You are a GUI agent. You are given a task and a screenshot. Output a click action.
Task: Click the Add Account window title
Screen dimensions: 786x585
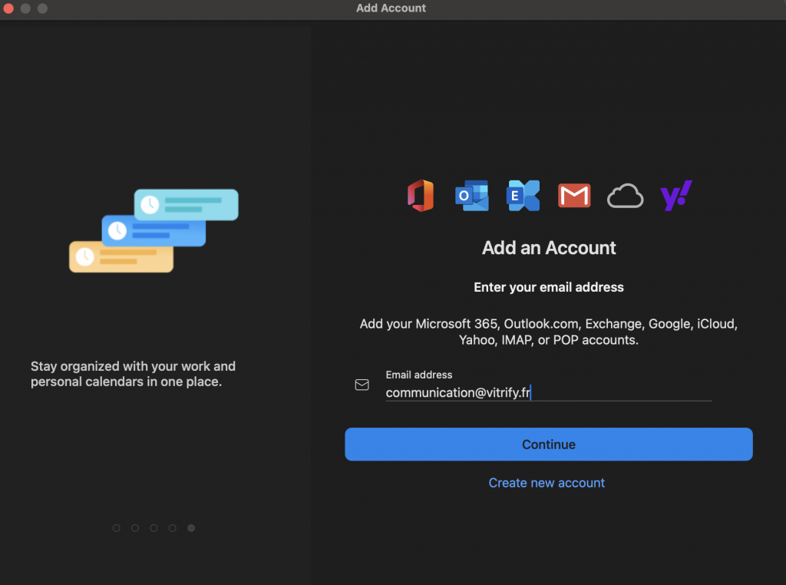pyautogui.click(x=391, y=8)
